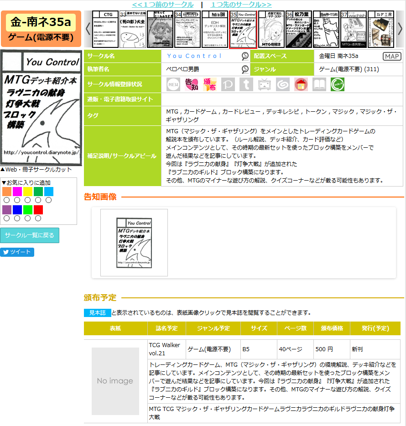The height and width of the screenshot is (426, 406).
Task: Click the 見本誌 blue label
Action: click(x=98, y=313)
